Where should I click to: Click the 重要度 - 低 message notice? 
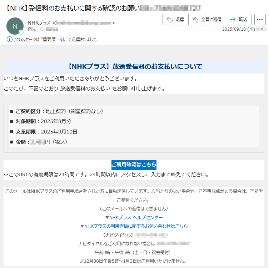(56, 40)
